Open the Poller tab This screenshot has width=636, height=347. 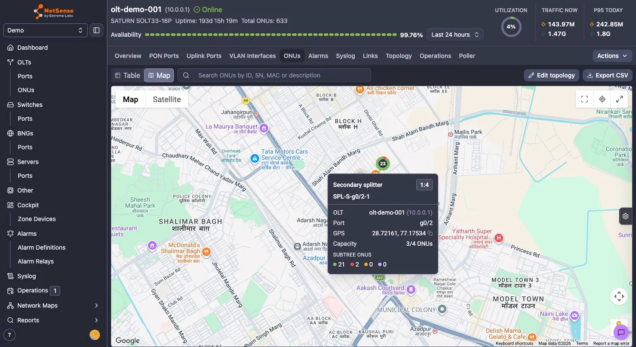467,56
